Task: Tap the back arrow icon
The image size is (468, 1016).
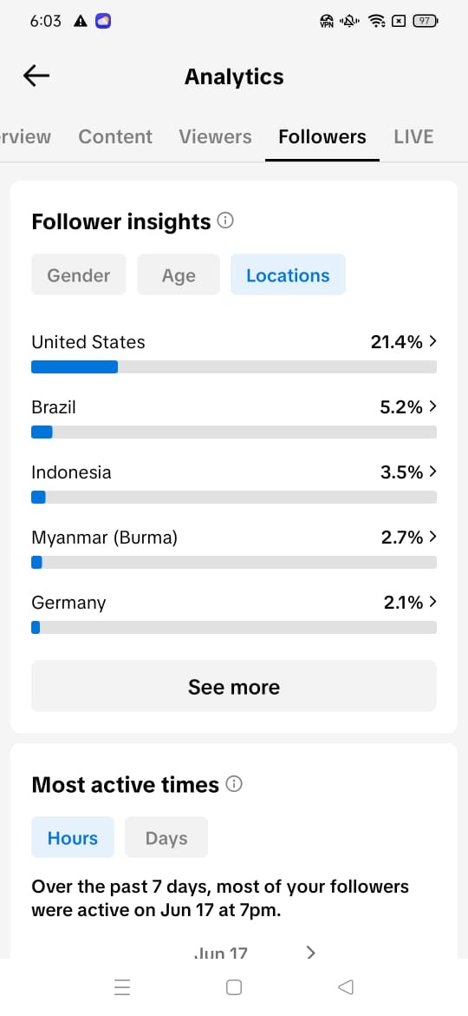Action: coord(36,76)
